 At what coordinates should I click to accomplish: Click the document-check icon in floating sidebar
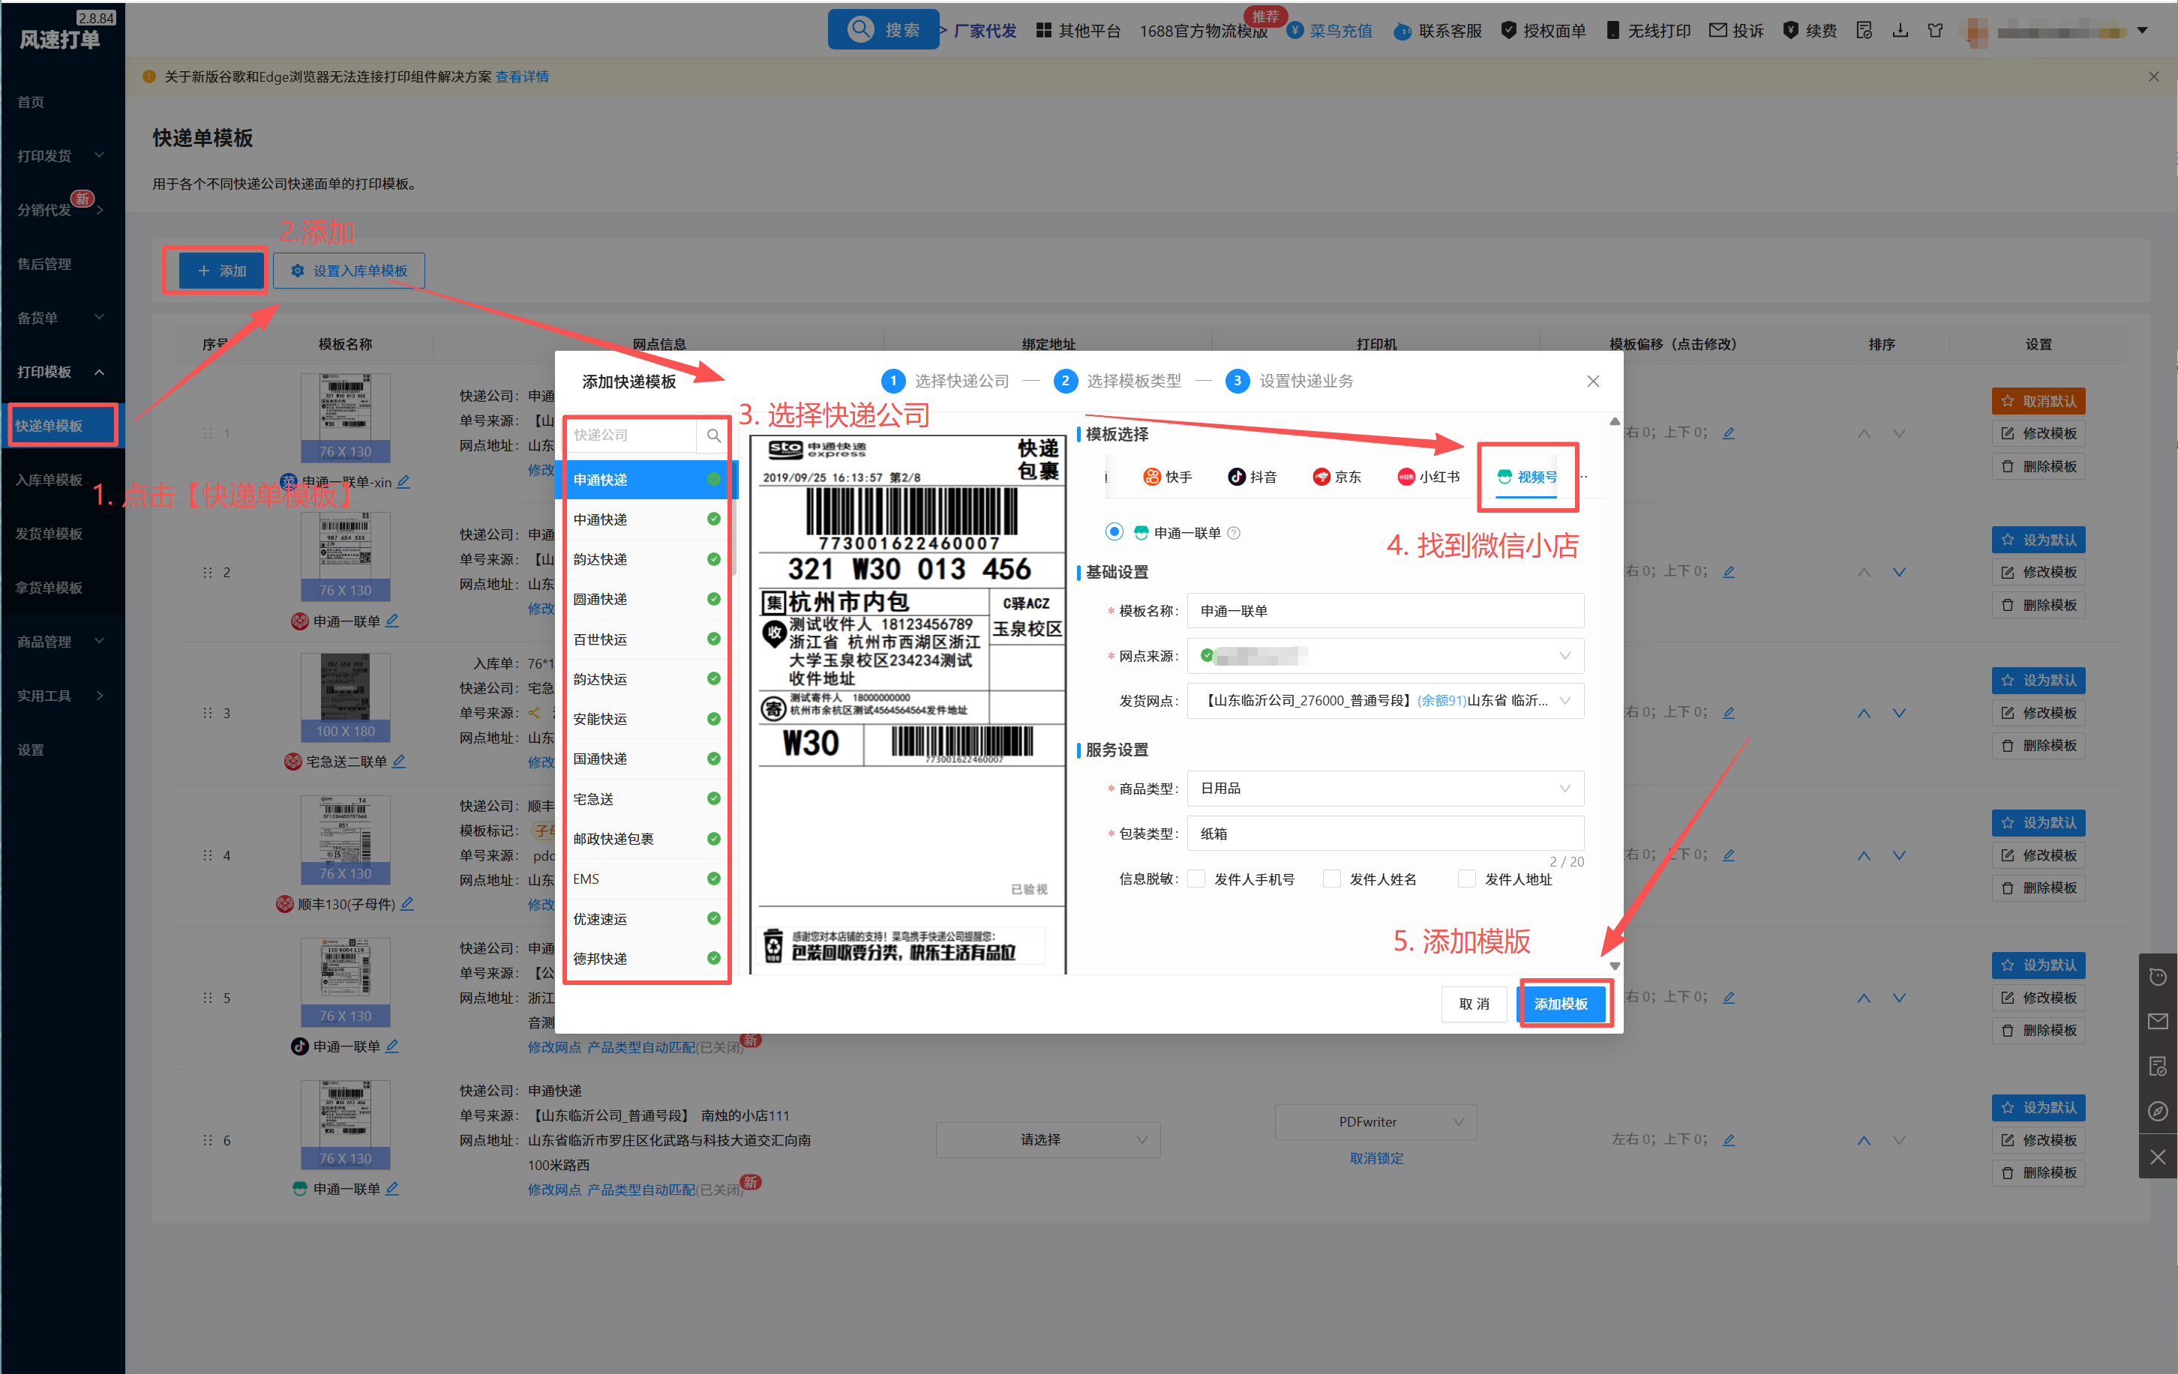[x=2158, y=1067]
